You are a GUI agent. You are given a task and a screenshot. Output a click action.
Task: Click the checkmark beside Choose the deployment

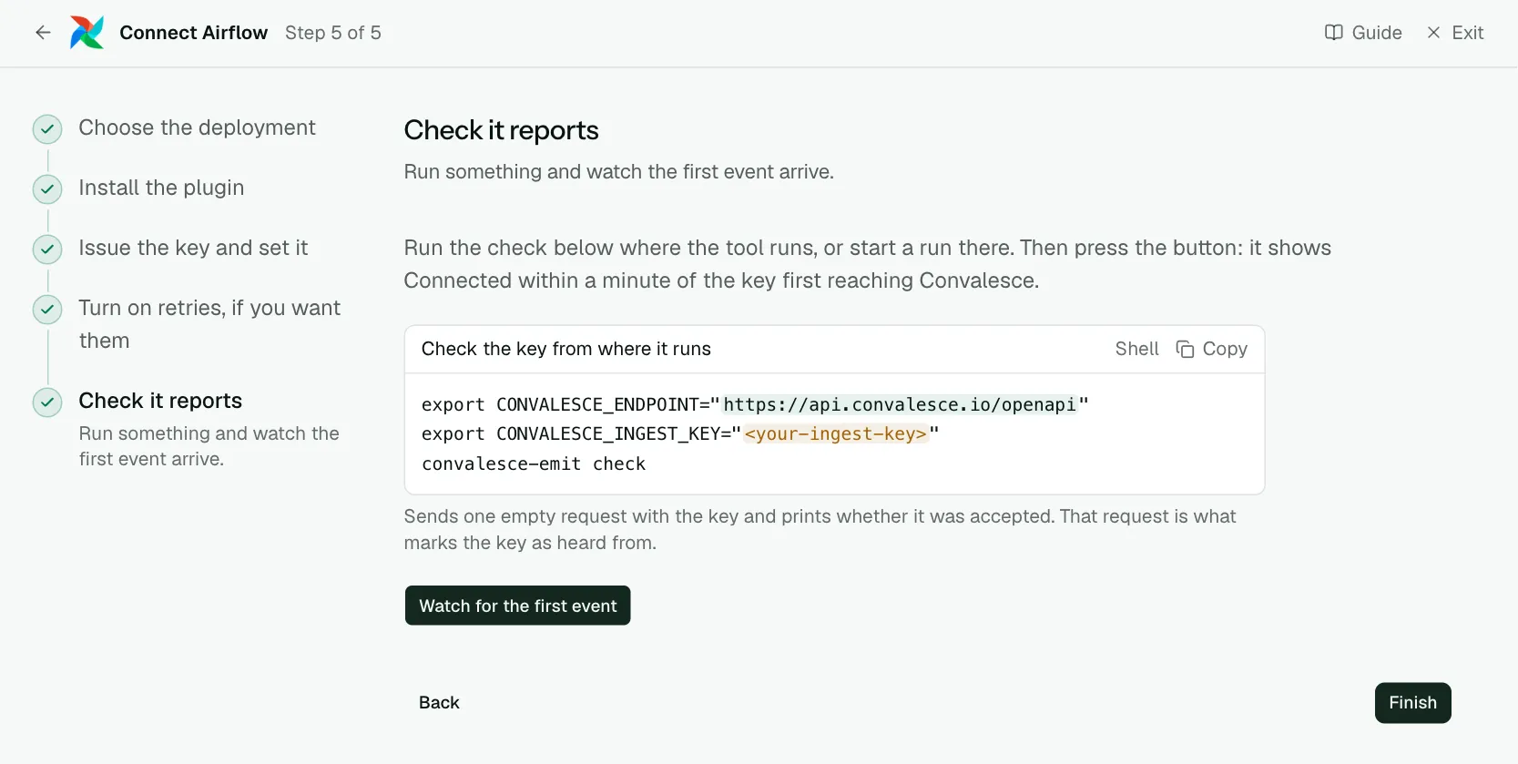click(x=47, y=129)
